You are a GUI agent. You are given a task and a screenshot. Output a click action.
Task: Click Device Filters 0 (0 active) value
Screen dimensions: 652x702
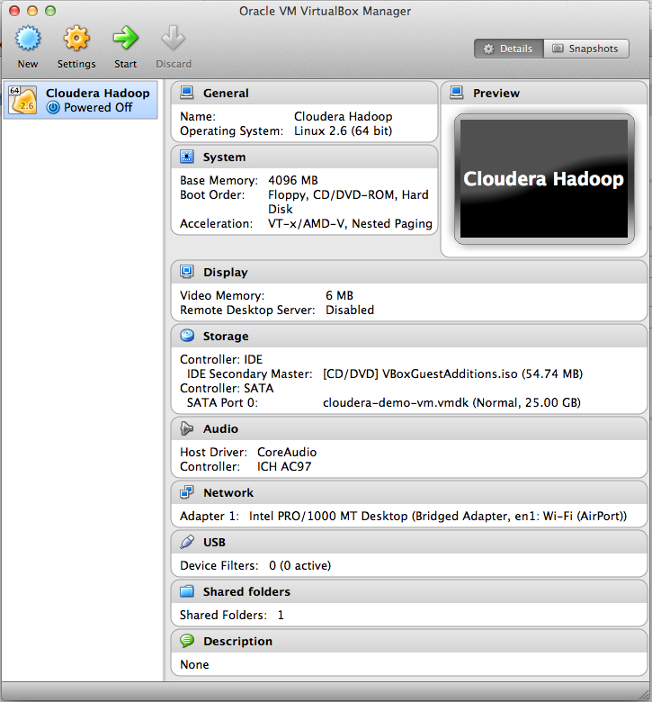[x=299, y=565]
